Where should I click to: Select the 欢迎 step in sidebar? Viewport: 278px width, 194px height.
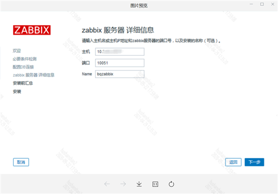click(17, 51)
